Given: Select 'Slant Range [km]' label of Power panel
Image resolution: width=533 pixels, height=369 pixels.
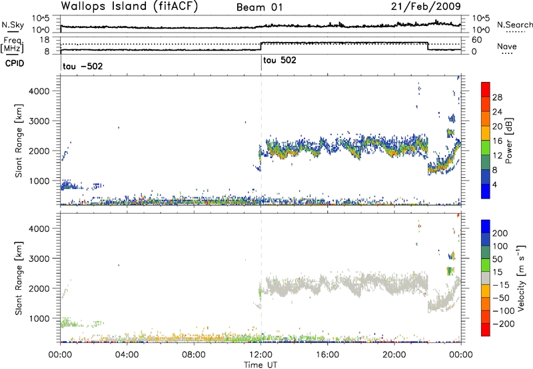Looking at the screenshot, I should pyautogui.click(x=19, y=141).
